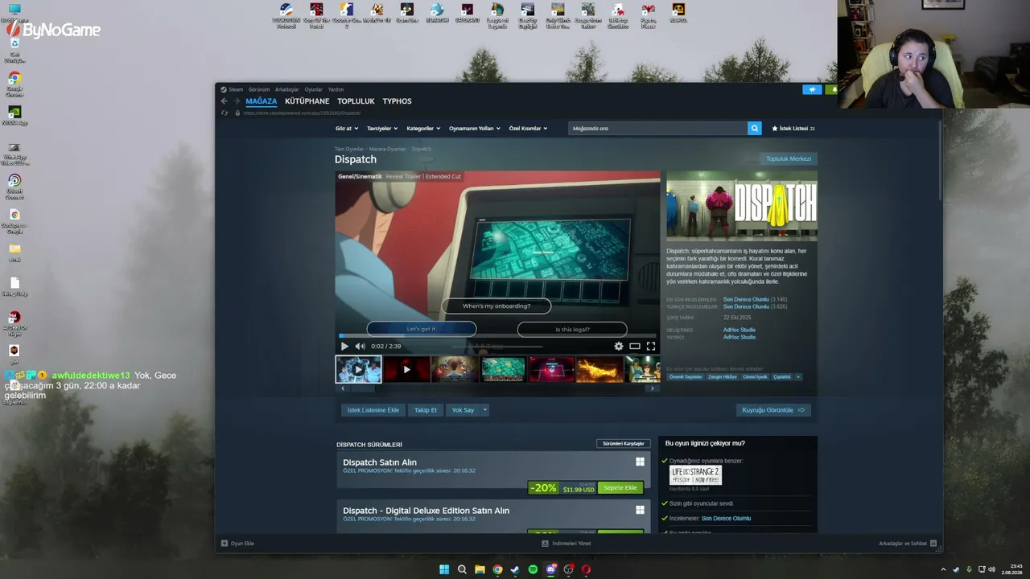
Task: Switch to TOPLULUK tab
Action: [x=356, y=101]
